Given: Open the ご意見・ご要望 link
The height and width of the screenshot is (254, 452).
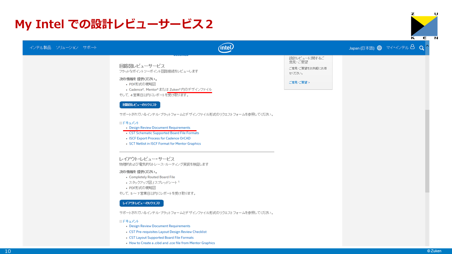Looking at the screenshot, I should (x=299, y=83).
